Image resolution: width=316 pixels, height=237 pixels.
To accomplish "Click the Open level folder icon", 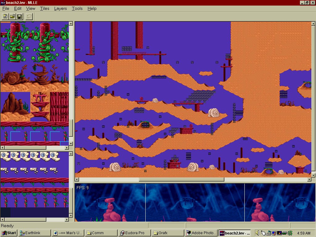I will tap(12, 16).
